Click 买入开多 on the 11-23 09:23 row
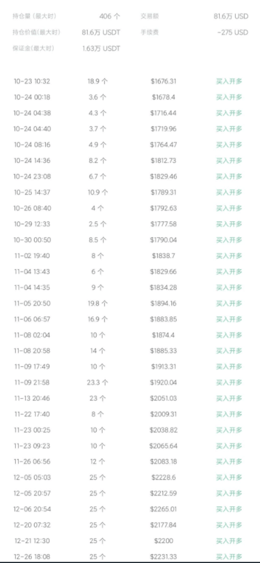This screenshot has width=260, height=563. point(229,446)
